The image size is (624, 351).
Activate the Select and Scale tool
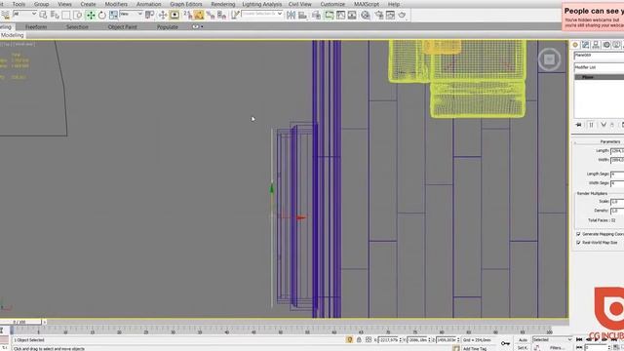pyautogui.click(x=113, y=16)
